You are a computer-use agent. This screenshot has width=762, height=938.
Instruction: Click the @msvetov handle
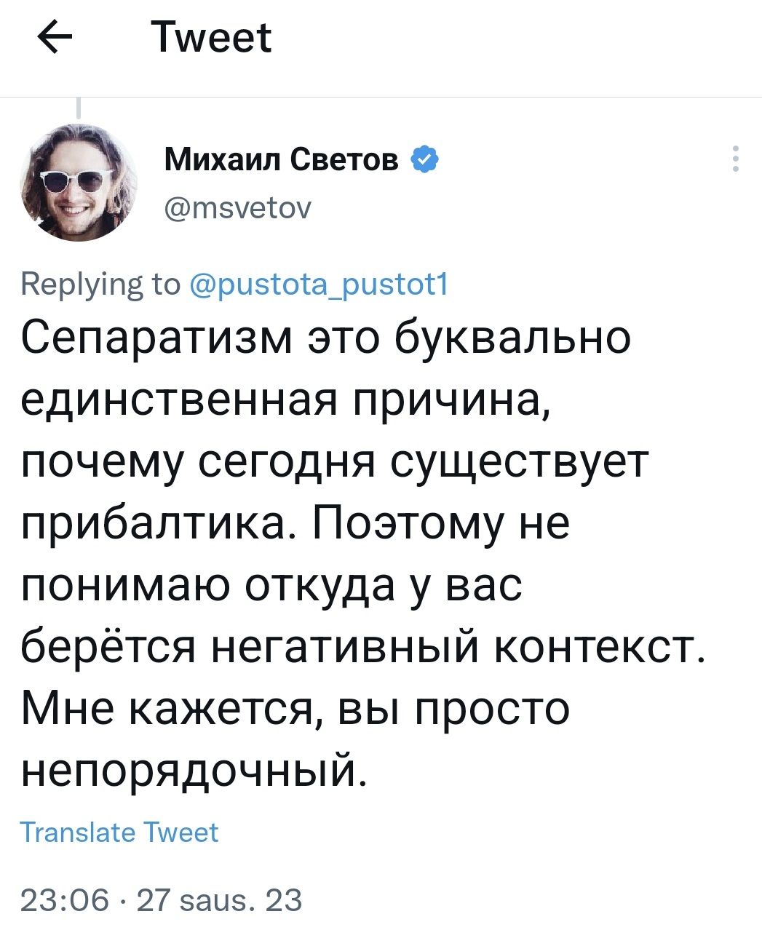pos(238,210)
